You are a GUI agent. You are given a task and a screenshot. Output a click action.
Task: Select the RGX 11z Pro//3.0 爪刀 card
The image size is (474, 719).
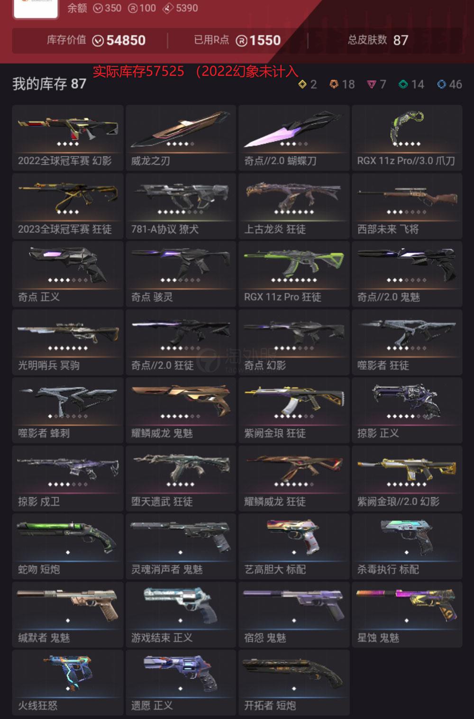click(407, 138)
